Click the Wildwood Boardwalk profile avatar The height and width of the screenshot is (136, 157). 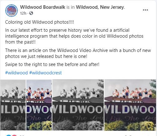(12, 11)
